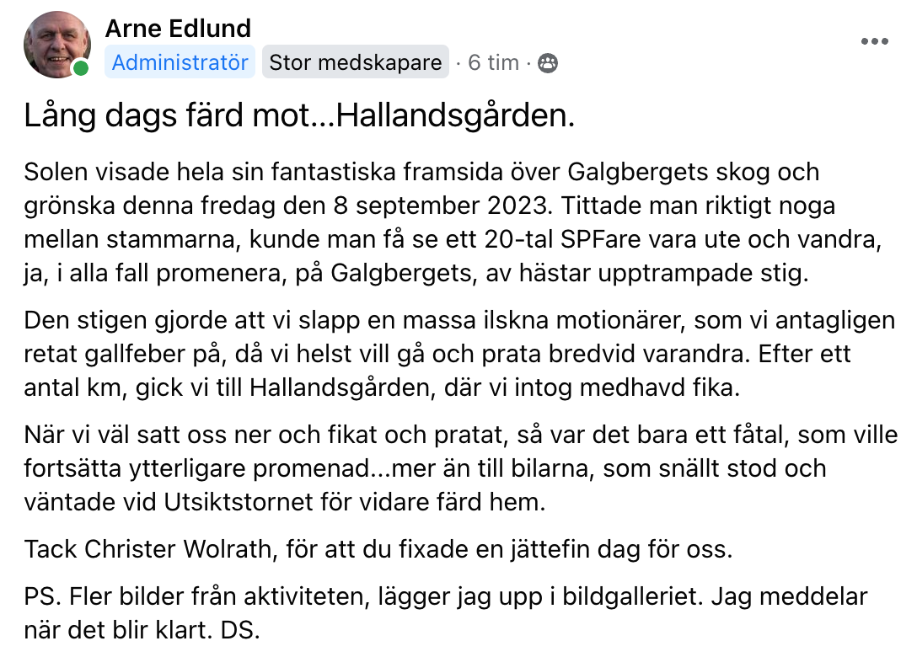Click the Stor medskapare badge

(x=355, y=62)
